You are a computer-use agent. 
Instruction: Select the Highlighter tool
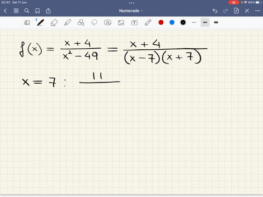click(x=67, y=22)
